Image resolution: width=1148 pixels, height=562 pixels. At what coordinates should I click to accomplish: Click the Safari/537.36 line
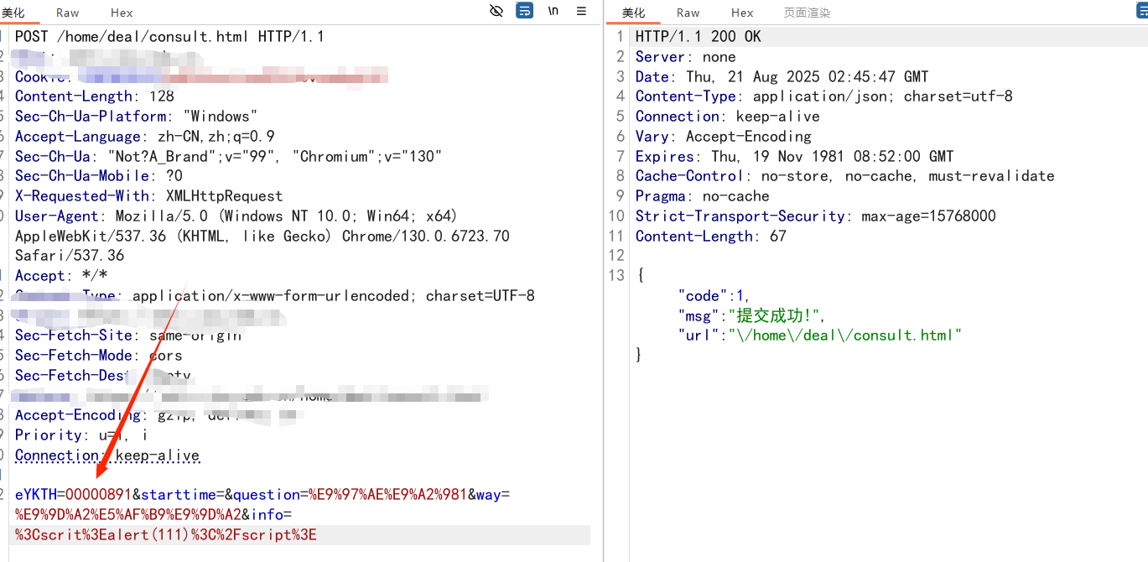(70, 256)
